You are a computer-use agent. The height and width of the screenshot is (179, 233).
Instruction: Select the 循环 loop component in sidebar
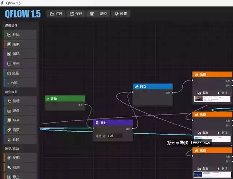point(20,54)
